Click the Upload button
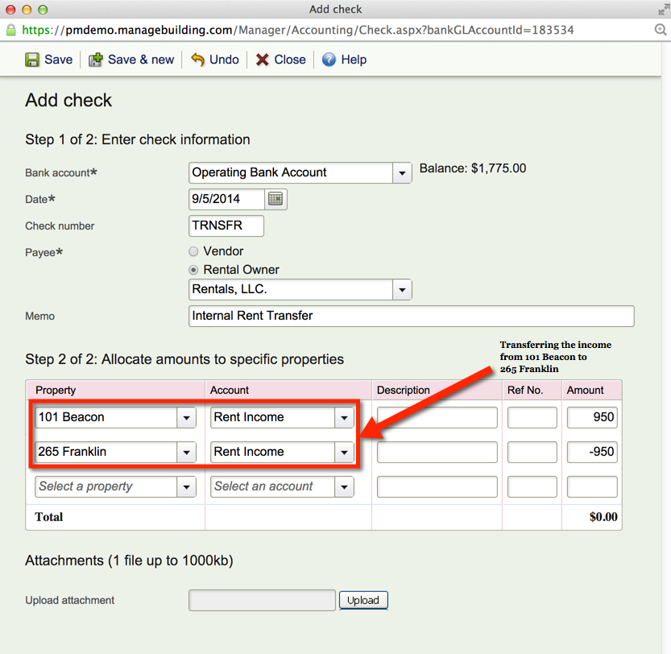This screenshot has height=654, width=671. (x=363, y=600)
